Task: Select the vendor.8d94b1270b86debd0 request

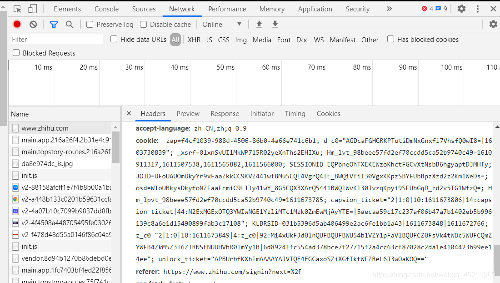Action: pyautogui.click(x=60, y=258)
